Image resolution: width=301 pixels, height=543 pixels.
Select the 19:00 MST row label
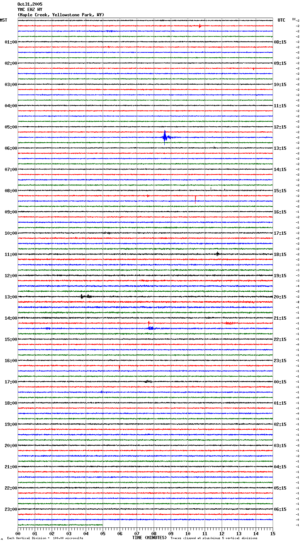click(11, 424)
